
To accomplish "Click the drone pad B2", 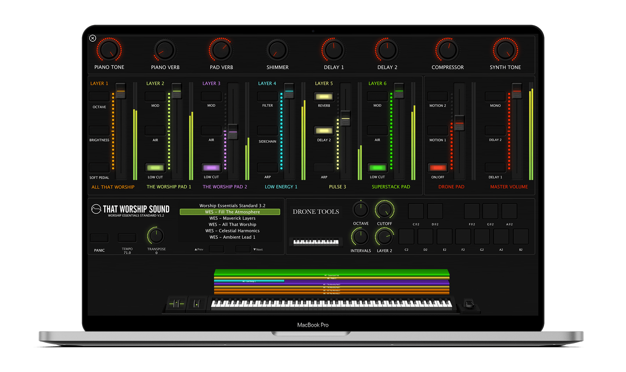I will [521, 237].
